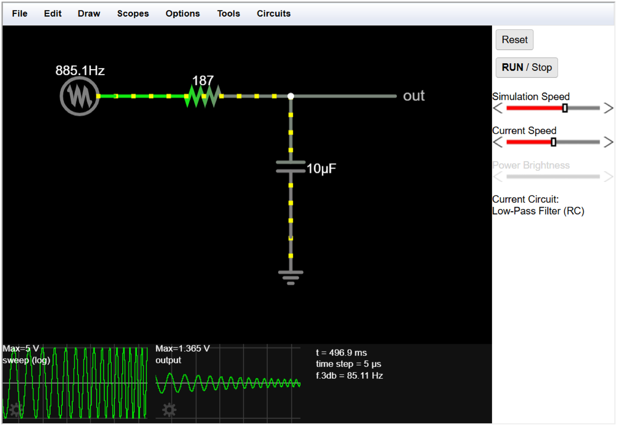Click the output scope waveform
617x426 pixels.
(x=228, y=383)
